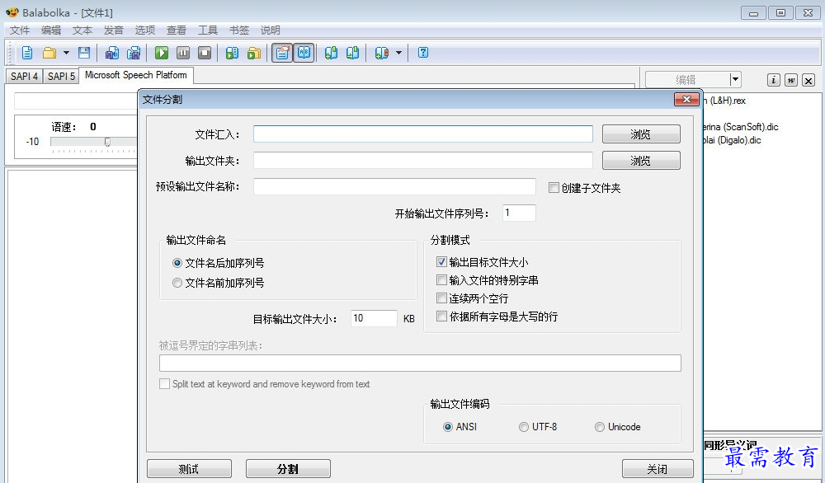Image resolution: width=825 pixels, height=483 pixels.
Task: Click the main Balabolka text area
Action: coord(71,326)
